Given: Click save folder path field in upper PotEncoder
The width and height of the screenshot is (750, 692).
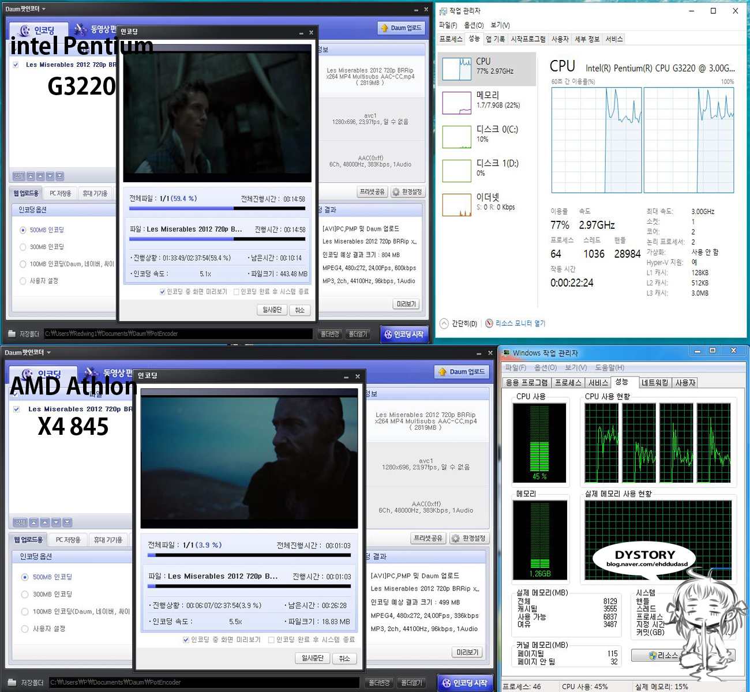Looking at the screenshot, I should [x=178, y=334].
